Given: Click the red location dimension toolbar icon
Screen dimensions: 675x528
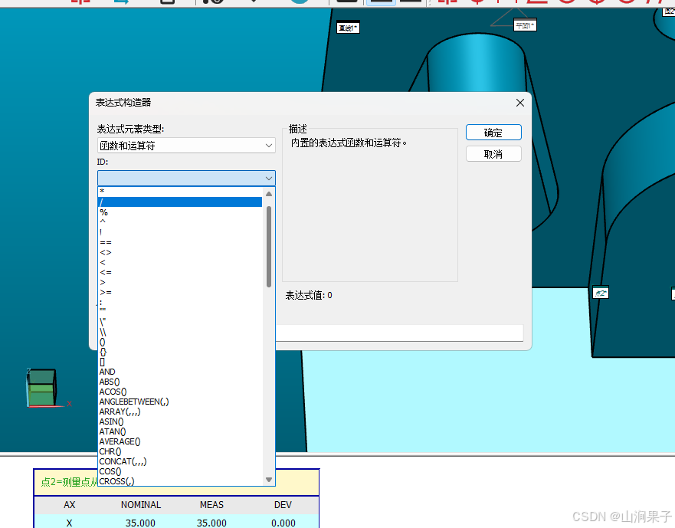Looking at the screenshot, I should [x=448, y=3].
